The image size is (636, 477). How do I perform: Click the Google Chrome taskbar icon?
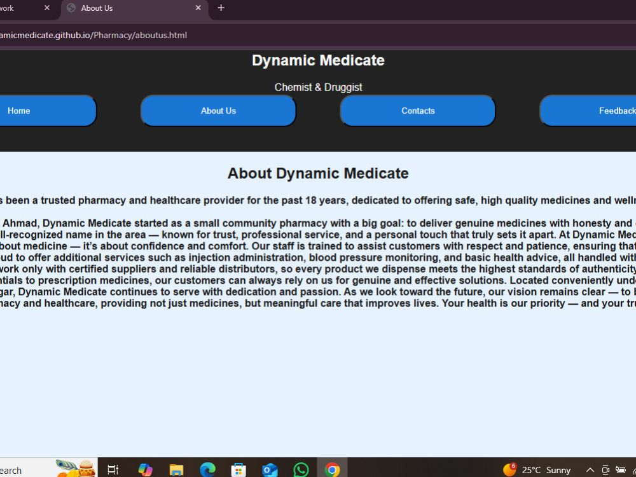332,470
